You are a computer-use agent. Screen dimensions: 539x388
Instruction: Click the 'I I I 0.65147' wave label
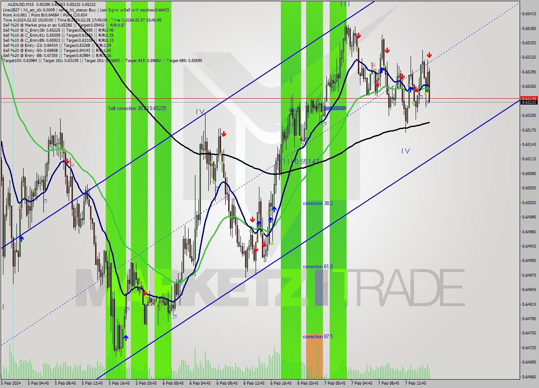301,162
